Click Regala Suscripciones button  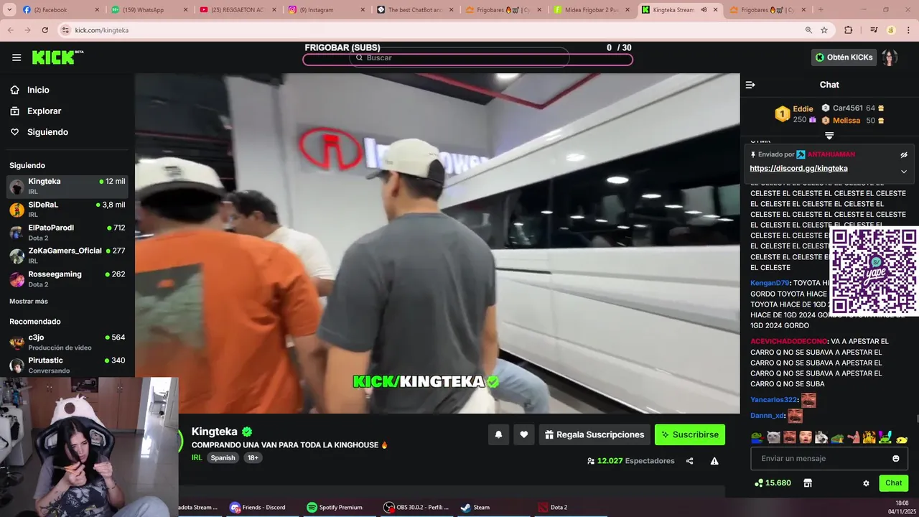(x=594, y=434)
